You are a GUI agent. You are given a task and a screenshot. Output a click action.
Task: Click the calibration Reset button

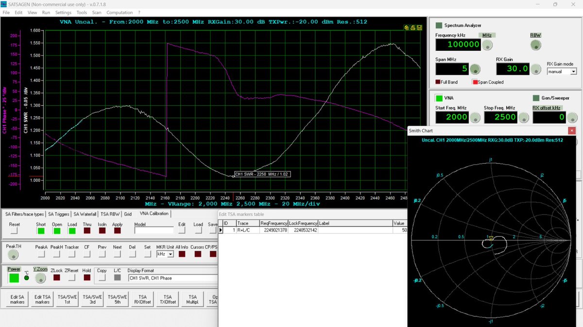click(x=14, y=231)
